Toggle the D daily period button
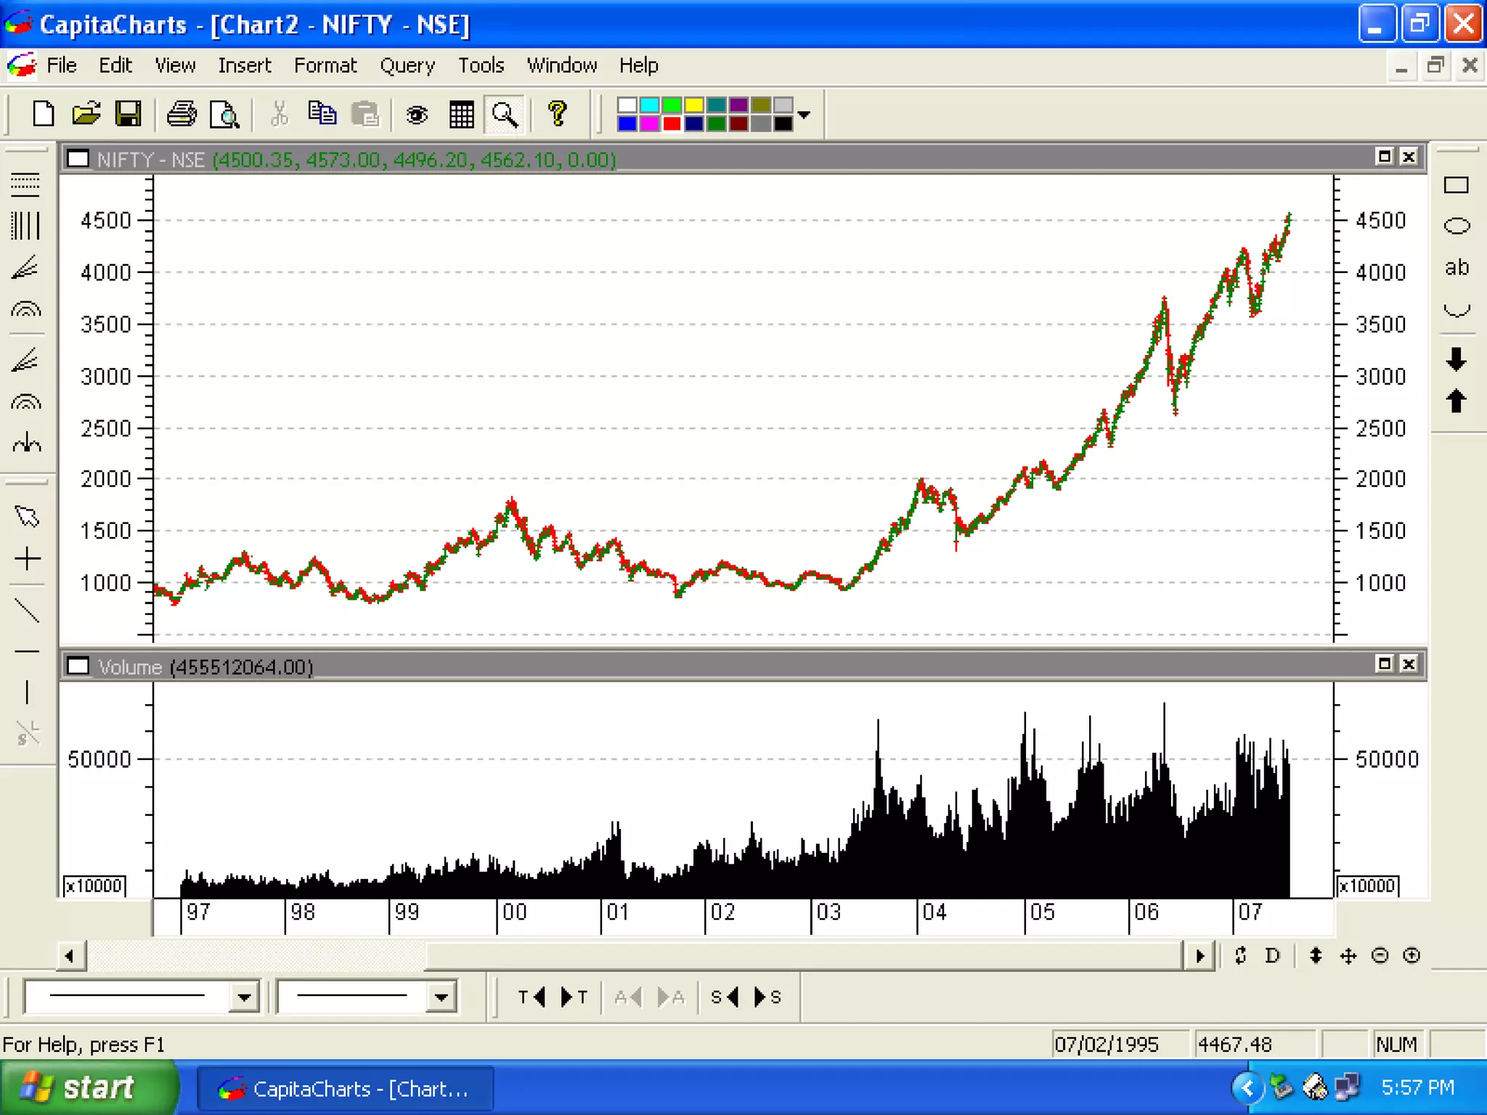Screen dimensions: 1487x1115 (1272, 955)
